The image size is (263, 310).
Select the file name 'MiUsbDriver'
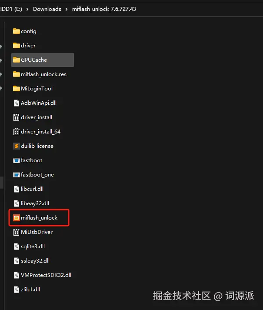pyautogui.click(x=37, y=232)
